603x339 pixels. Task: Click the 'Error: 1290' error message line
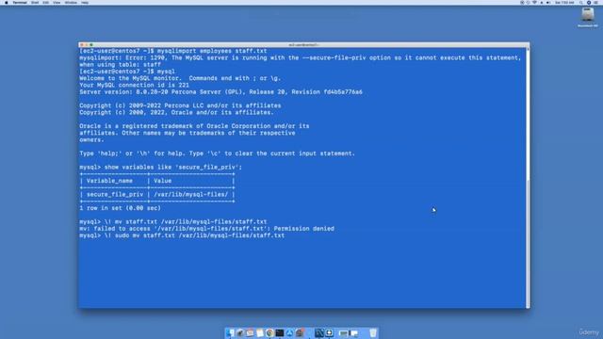300,57
